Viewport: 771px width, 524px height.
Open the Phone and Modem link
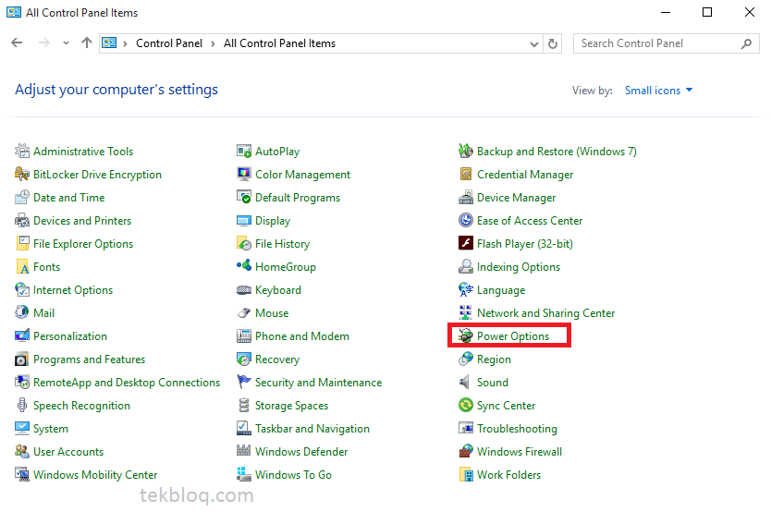(302, 336)
